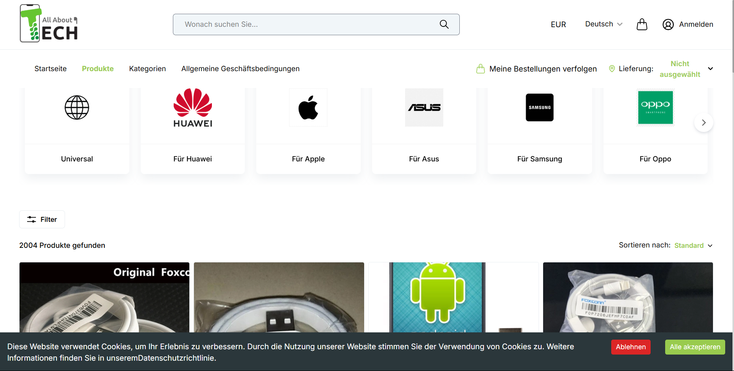Open the EUR currency selector
The image size is (734, 371).
(558, 24)
